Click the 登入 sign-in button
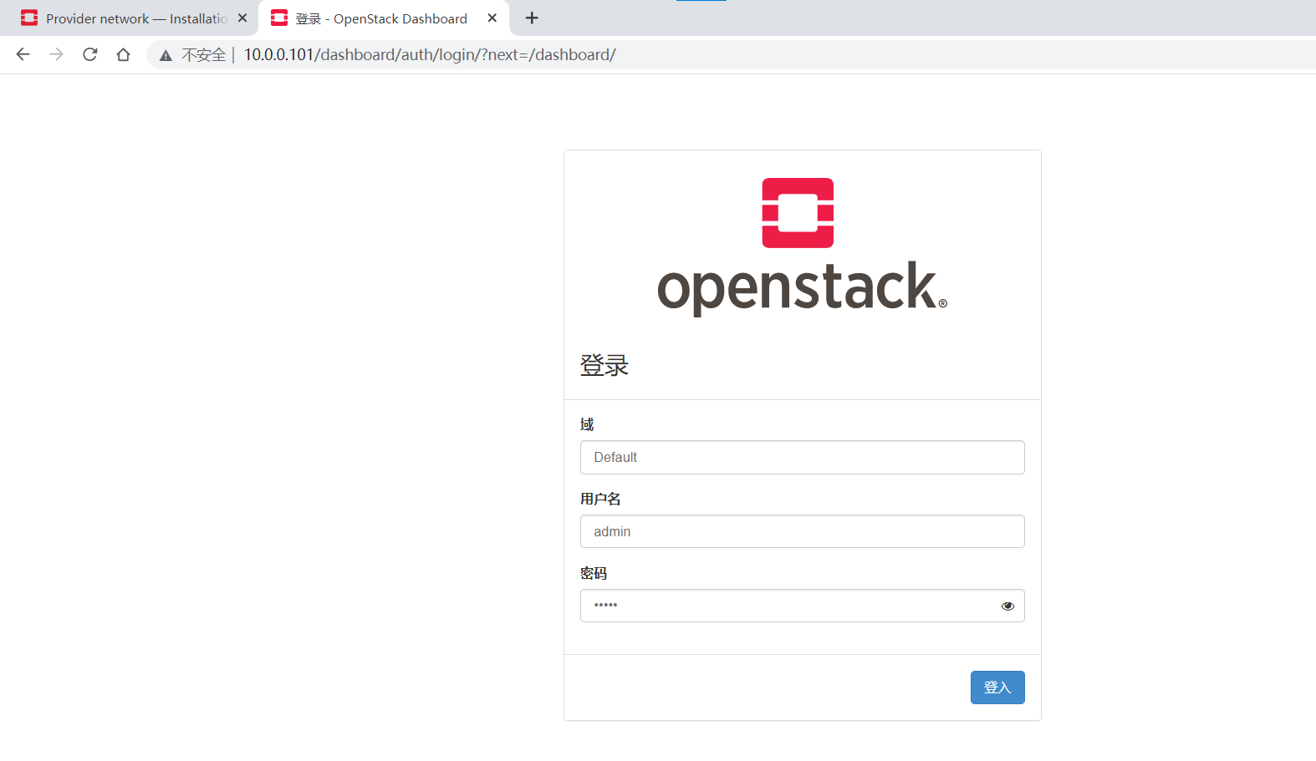 click(x=997, y=687)
